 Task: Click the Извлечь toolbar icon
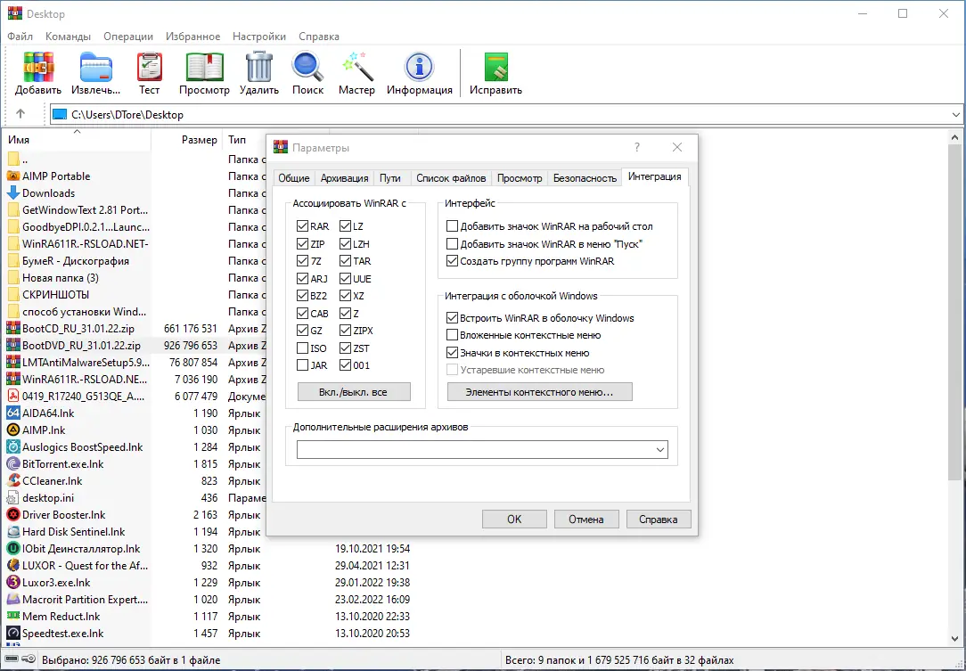(96, 67)
